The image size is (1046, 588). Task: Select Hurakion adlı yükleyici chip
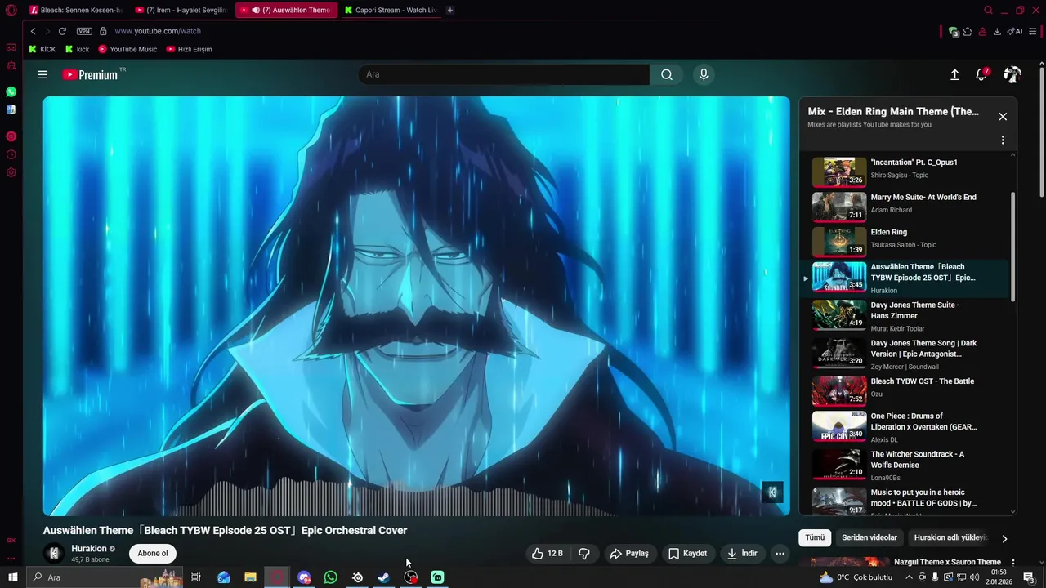(950, 537)
